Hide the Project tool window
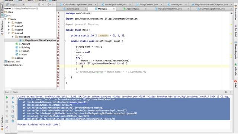The height and width of the screenshot is (134, 238). 54,4
